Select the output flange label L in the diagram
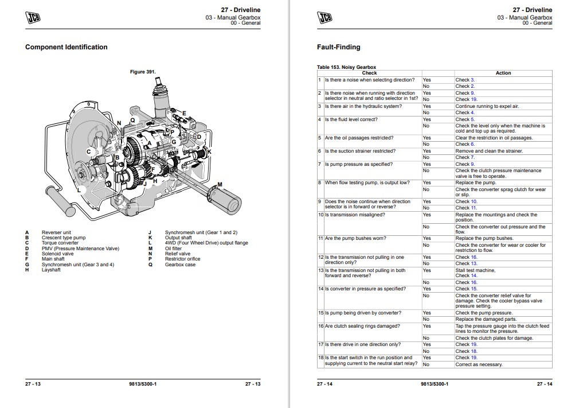 coord(79,191)
